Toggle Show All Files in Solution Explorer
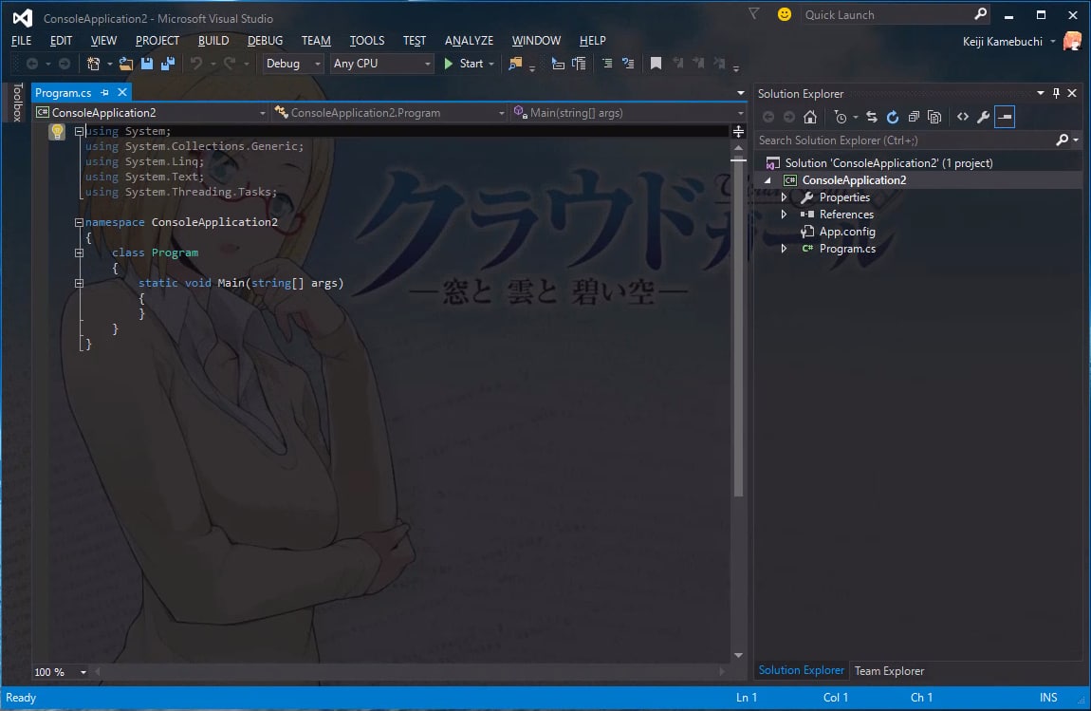 [934, 117]
